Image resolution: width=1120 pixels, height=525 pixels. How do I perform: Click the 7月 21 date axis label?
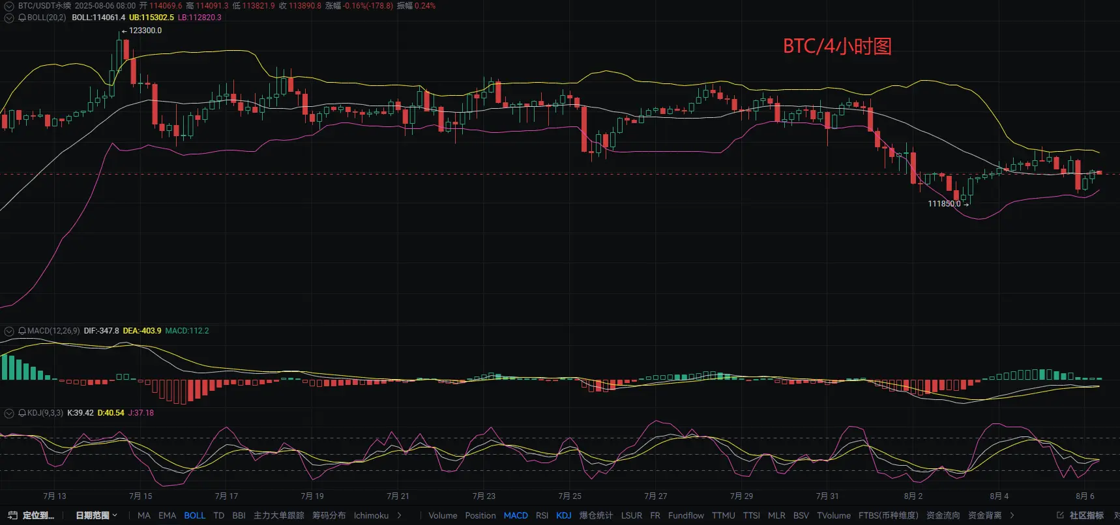click(x=398, y=496)
